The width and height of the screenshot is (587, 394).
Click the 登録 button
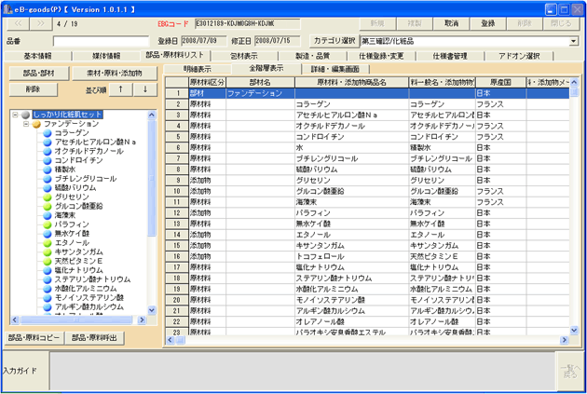488,23
